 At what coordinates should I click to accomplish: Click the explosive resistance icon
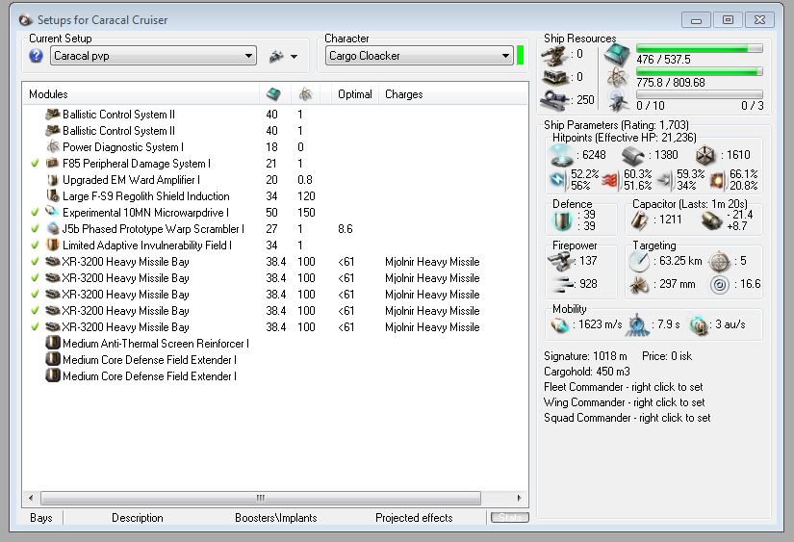717,179
